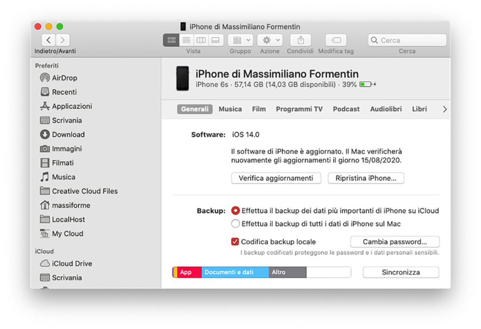
Task: Open iCloud Drive
Action: (x=66, y=263)
